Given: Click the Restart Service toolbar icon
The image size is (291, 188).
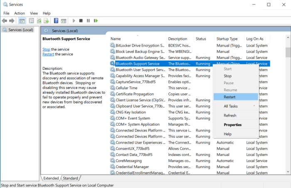Looking at the screenshot, I should (x=96, y=21).
